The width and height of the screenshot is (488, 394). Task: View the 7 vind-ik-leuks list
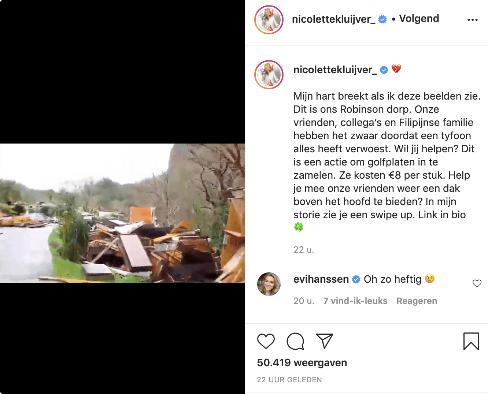(x=355, y=301)
